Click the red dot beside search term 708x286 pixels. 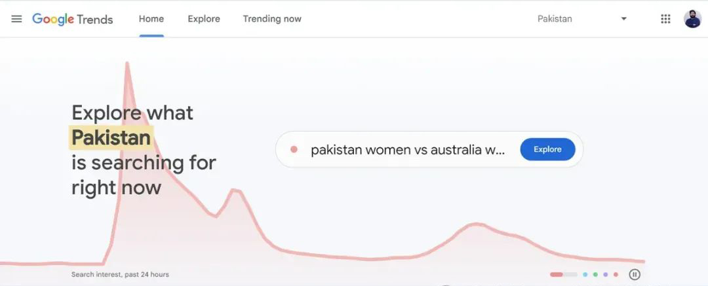[294, 150]
